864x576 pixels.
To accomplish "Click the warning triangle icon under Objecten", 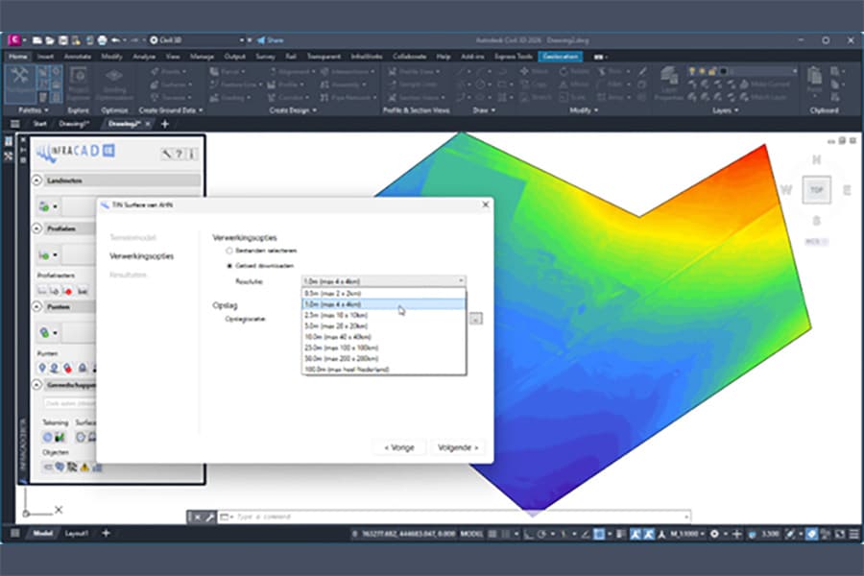I will [84, 467].
